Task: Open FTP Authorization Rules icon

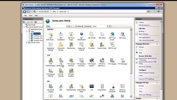Action: tap(61, 62)
